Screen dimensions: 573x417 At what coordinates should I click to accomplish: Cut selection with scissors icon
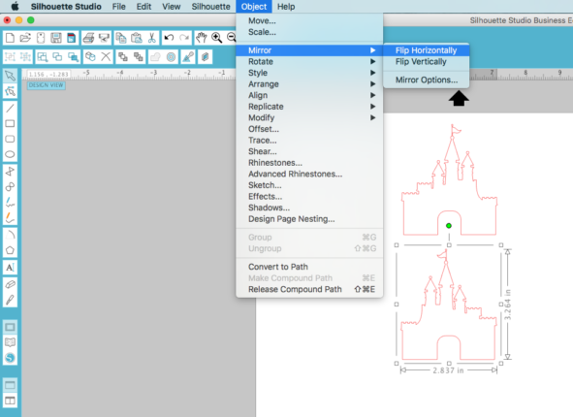(151, 38)
